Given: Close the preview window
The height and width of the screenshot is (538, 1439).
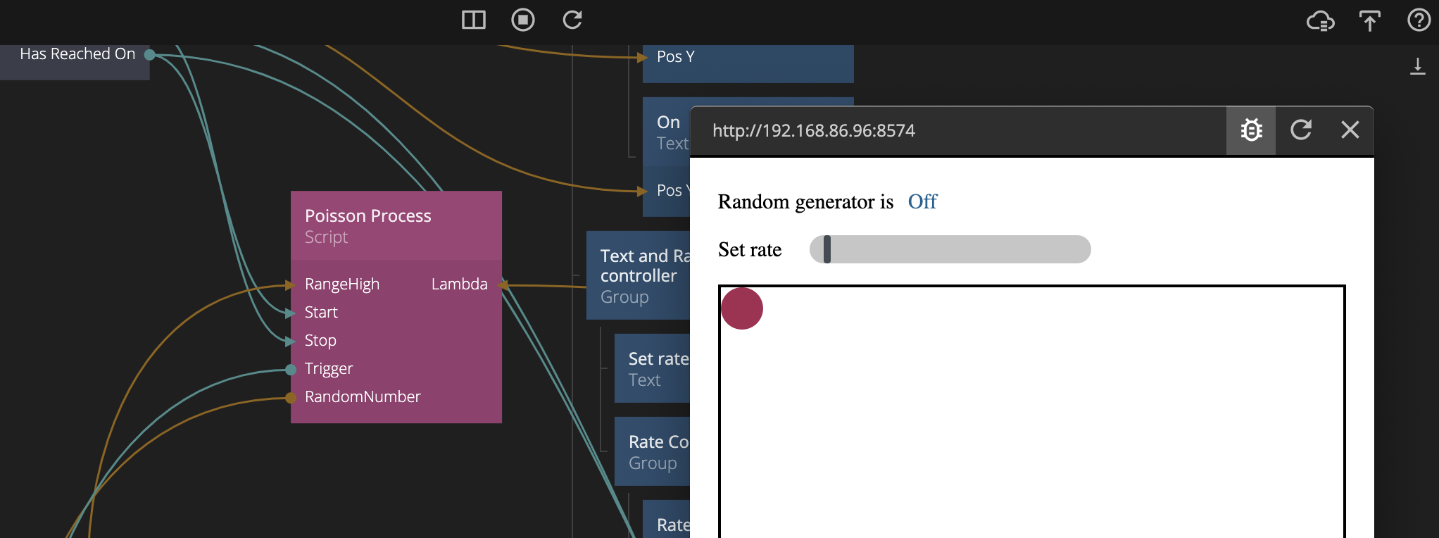Looking at the screenshot, I should click(1350, 130).
